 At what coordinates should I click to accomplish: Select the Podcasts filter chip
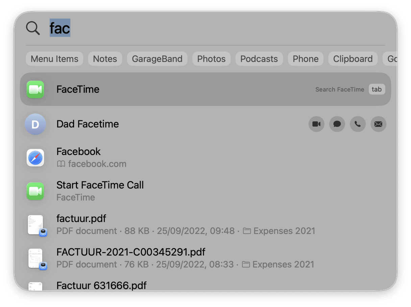click(x=259, y=59)
